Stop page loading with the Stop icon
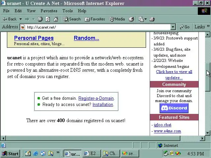This screenshot has width=211, height=158. (40, 19)
